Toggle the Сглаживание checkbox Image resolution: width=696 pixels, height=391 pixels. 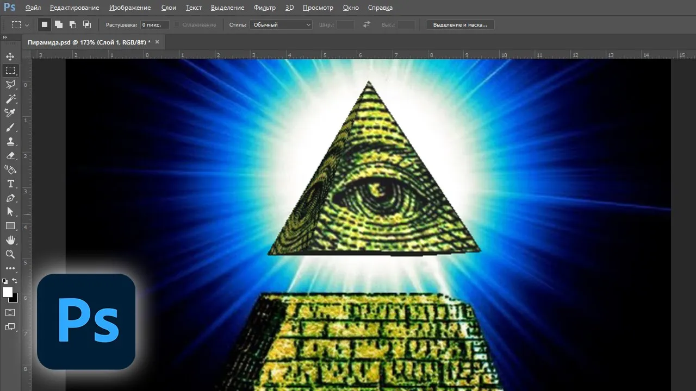tap(178, 25)
